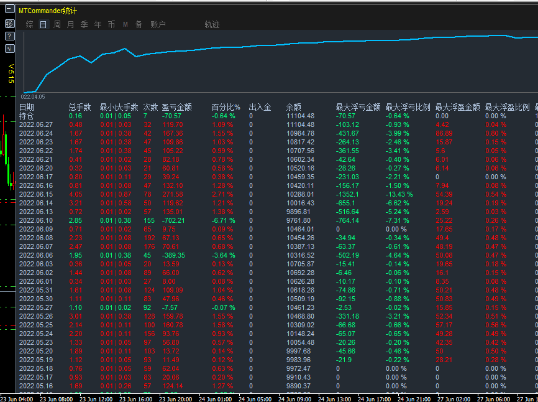Click the 盈亏金额 column header
538x402 pixels.
pos(176,107)
